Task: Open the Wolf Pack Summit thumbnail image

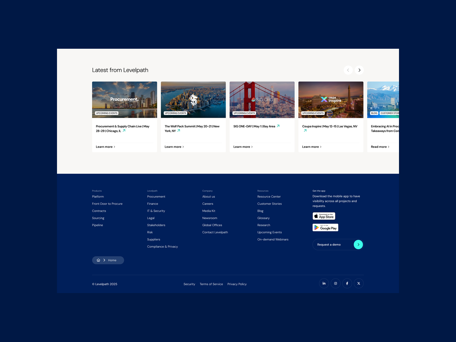Action: point(193,100)
